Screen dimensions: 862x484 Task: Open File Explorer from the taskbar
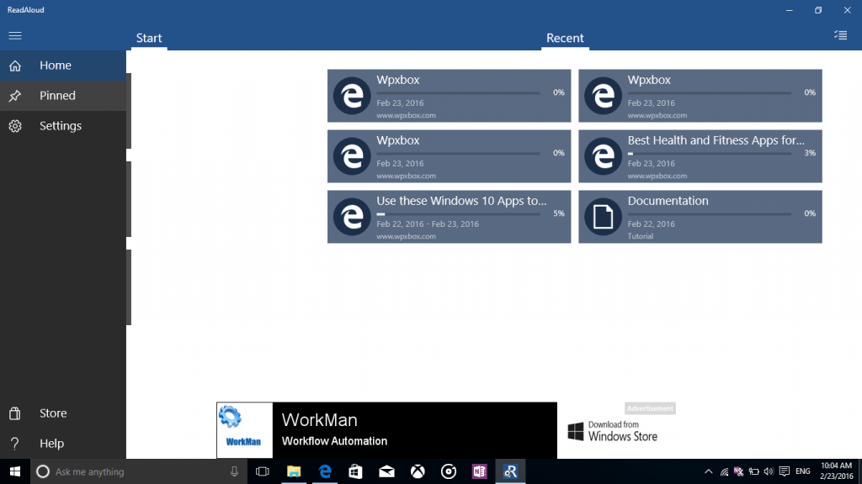pyautogui.click(x=294, y=471)
